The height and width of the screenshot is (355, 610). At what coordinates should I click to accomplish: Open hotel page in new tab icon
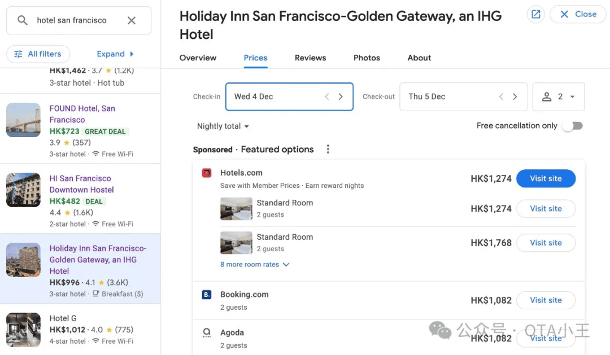(x=535, y=14)
